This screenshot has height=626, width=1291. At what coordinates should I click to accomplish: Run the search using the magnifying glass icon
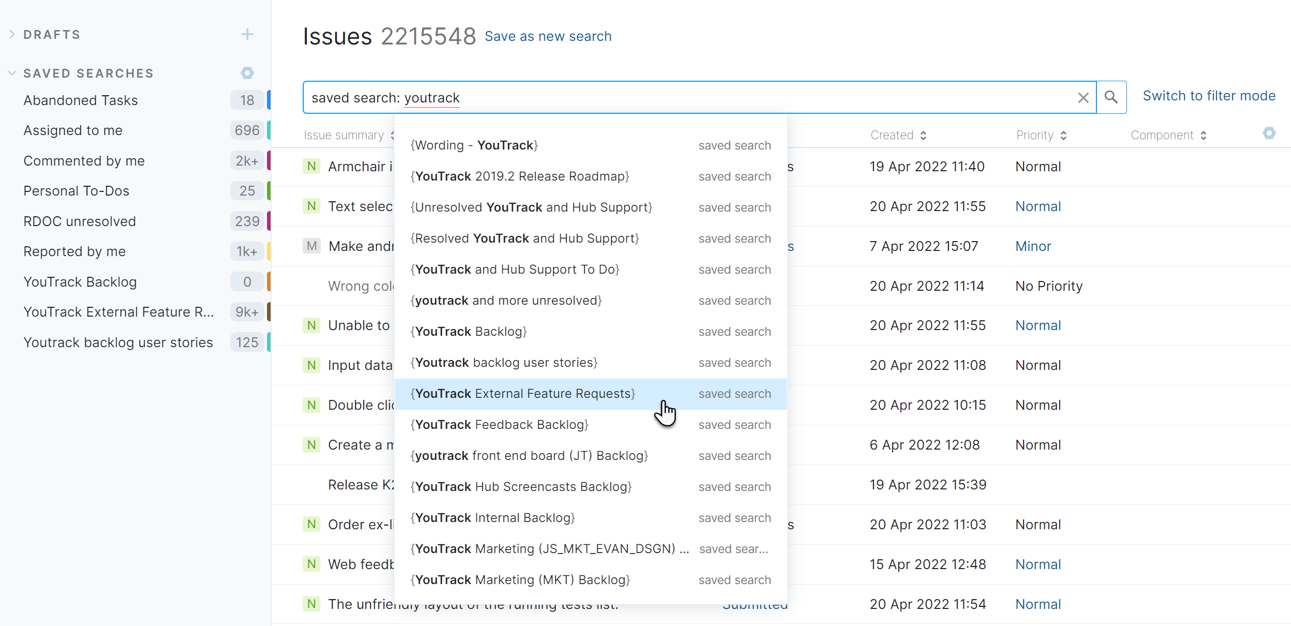pyautogui.click(x=1111, y=97)
